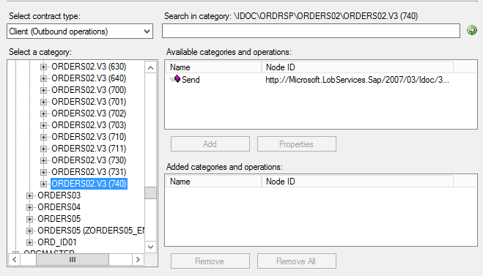Click the Remove button
Screen dimensions: 483x276
(210, 261)
